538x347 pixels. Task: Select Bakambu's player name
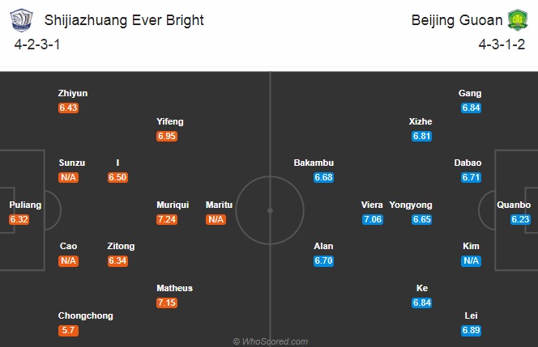[x=314, y=163]
